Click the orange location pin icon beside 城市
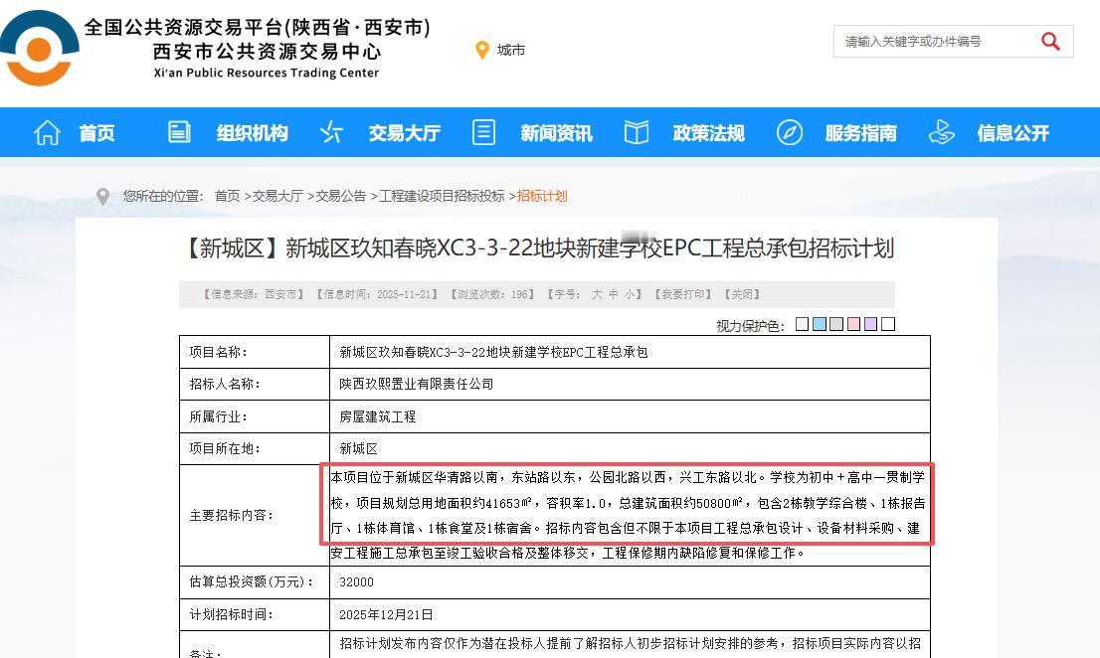The height and width of the screenshot is (658, 1100). tap(482, 51)
